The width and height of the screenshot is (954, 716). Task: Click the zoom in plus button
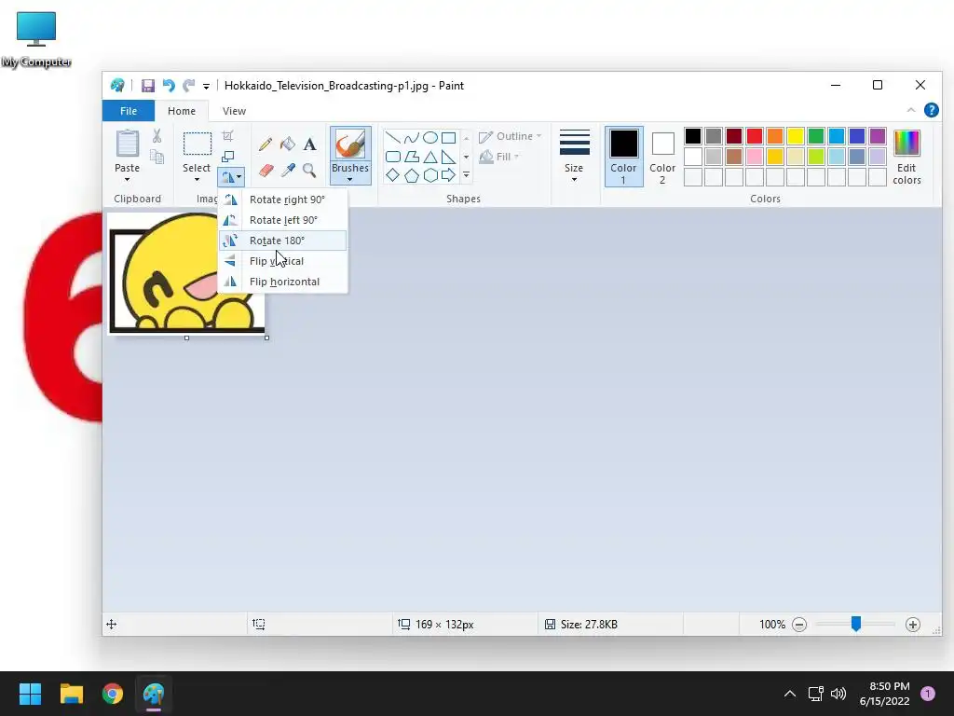coord(913,625)
